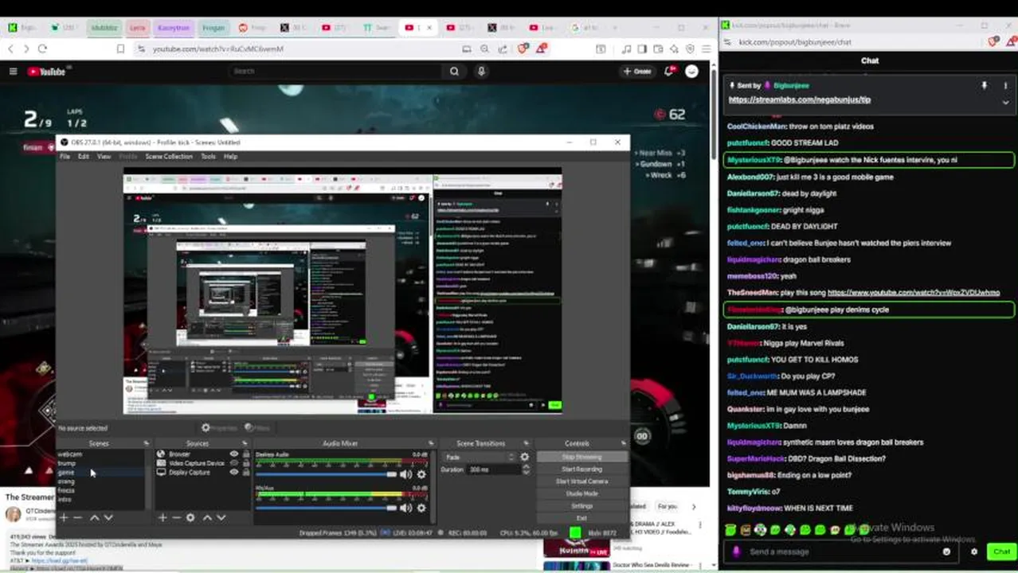Open the OBS Help menu
1018x573 pixels.
(x=230, y=157)
